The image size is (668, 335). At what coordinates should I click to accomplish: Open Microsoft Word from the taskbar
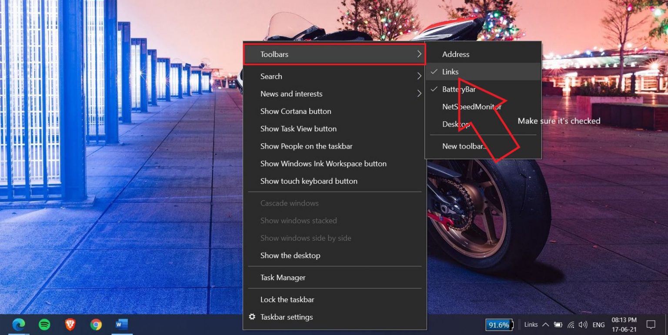tap(121, 324)
